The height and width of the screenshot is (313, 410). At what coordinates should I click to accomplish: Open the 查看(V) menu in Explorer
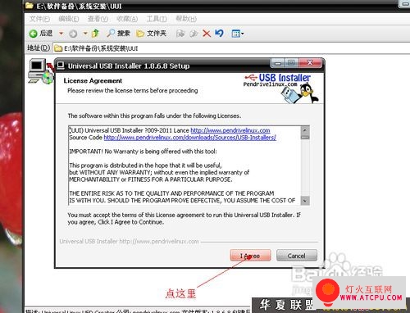98,19
